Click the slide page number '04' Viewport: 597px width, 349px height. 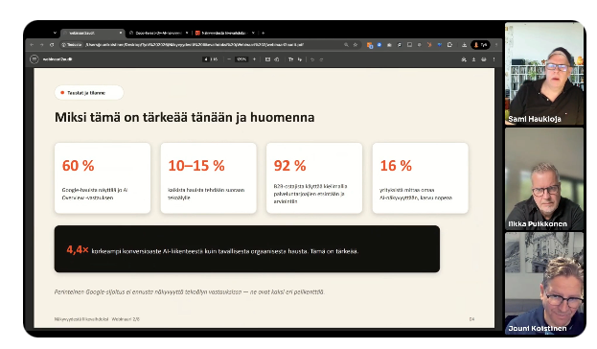coord(471,319)
